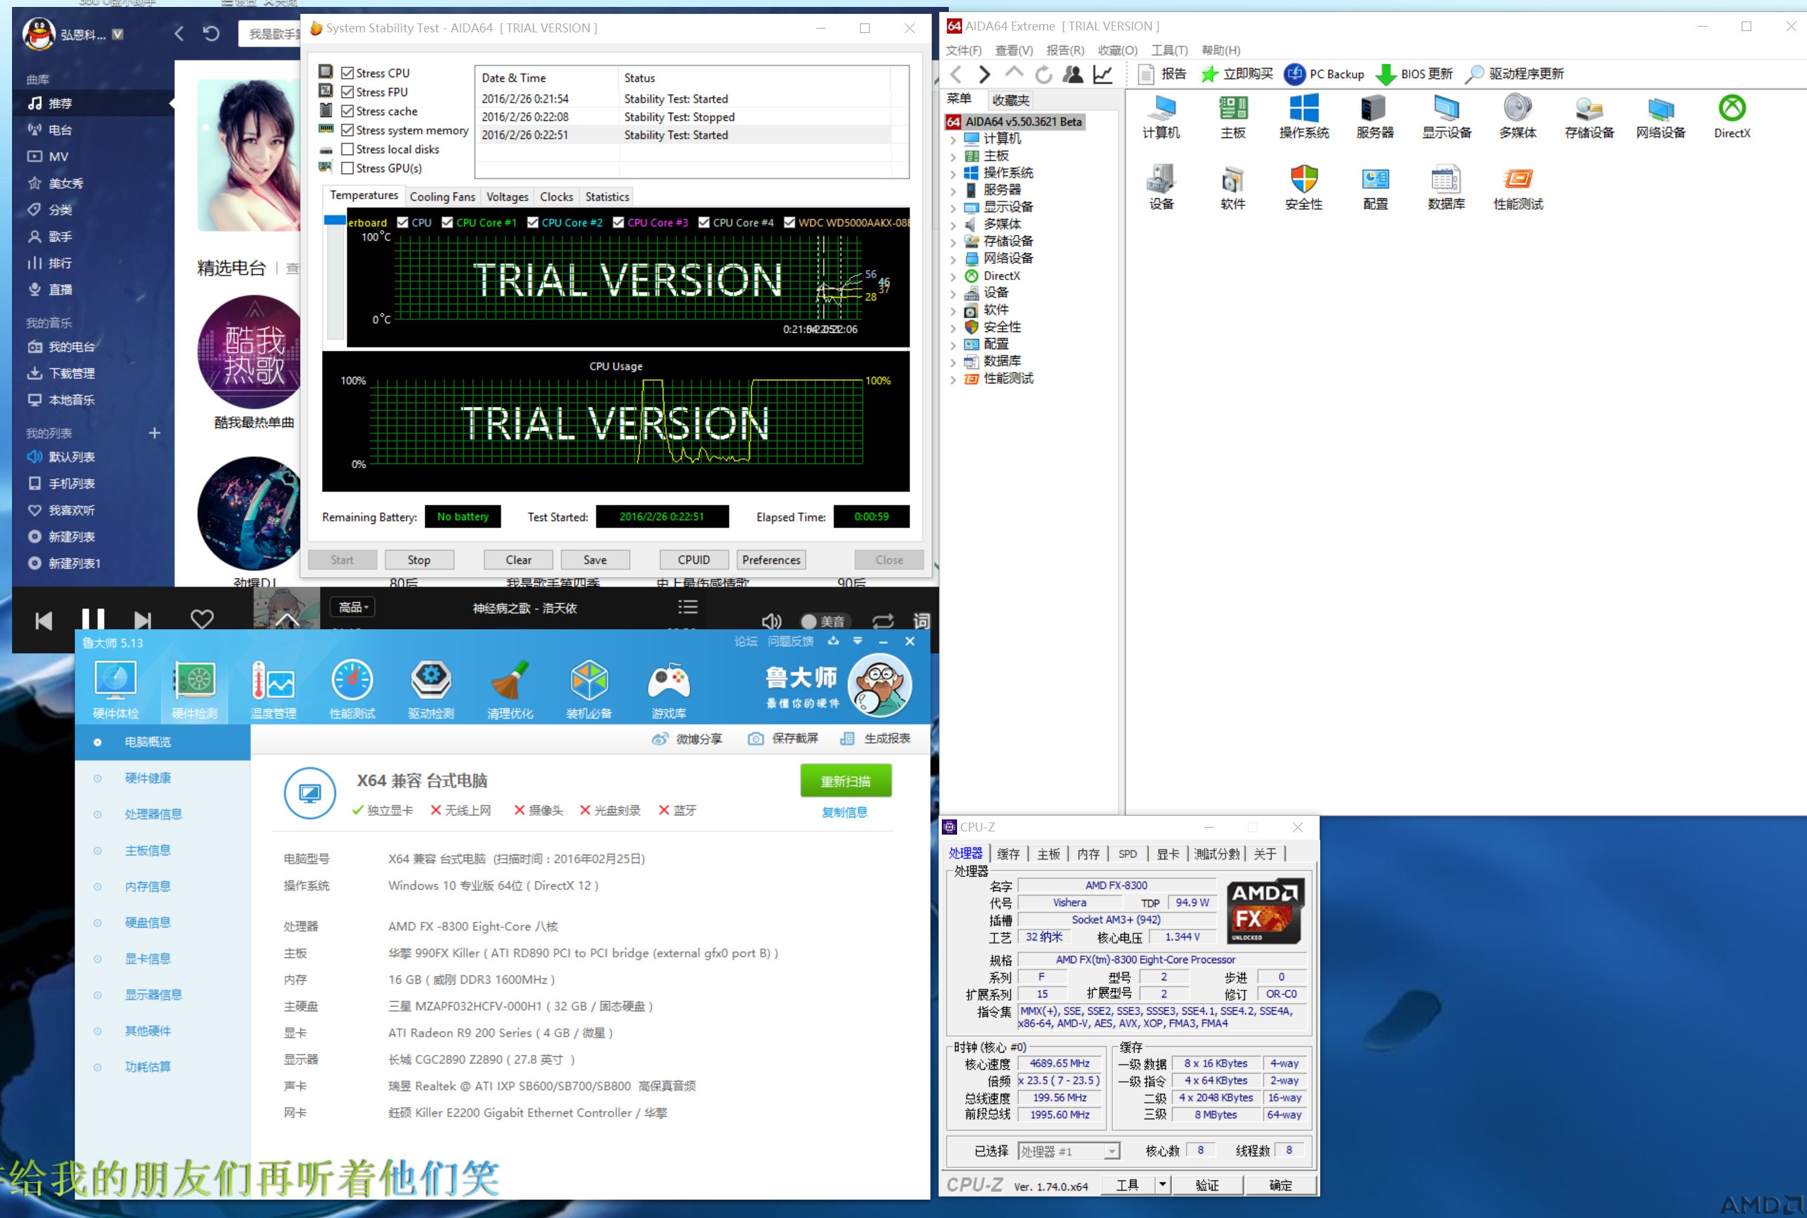Click the heart favorite icon in the music player
1807x1218 pixels.
click(x=202, y=619)
